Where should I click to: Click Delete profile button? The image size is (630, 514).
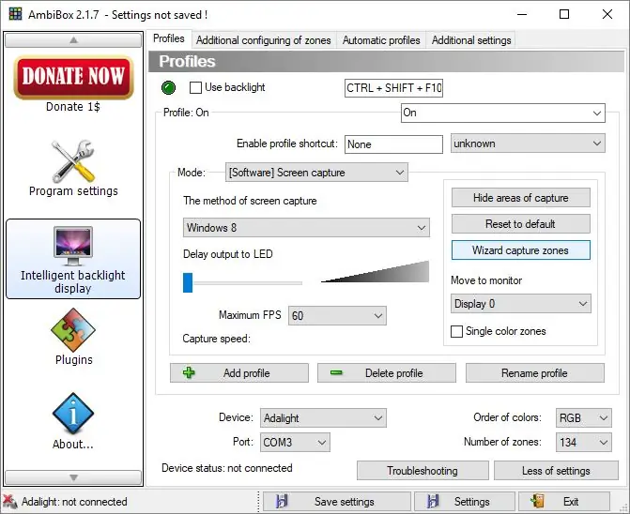[x=387, y=372]
